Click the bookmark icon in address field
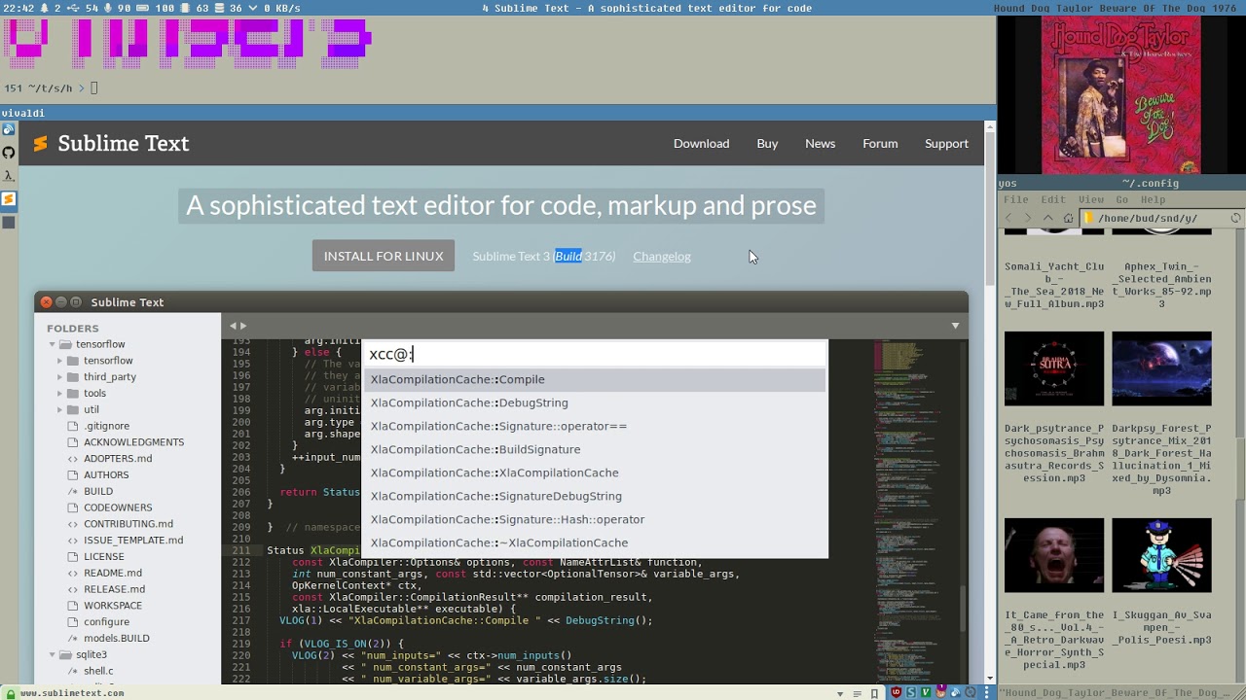 (x=874, y=693)
